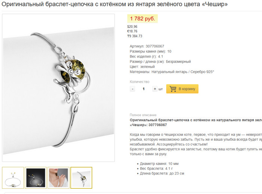Click the materials line with Серебро 925°
Viewport: 262px width, 194px height.
tap(172, 72)
